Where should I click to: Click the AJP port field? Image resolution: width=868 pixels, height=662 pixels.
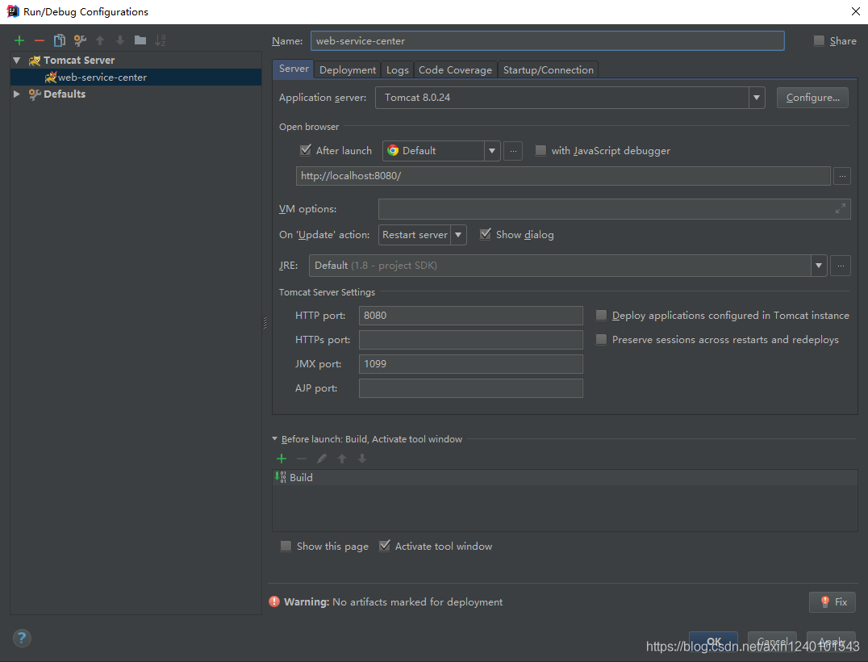[x=470, y=388]
